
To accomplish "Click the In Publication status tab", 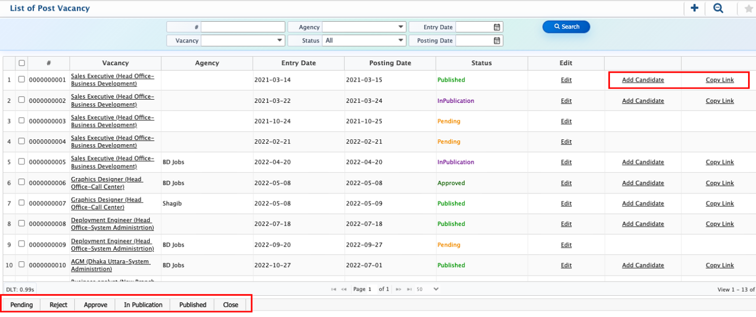I will pyautogui.click(x=143, y=305).
